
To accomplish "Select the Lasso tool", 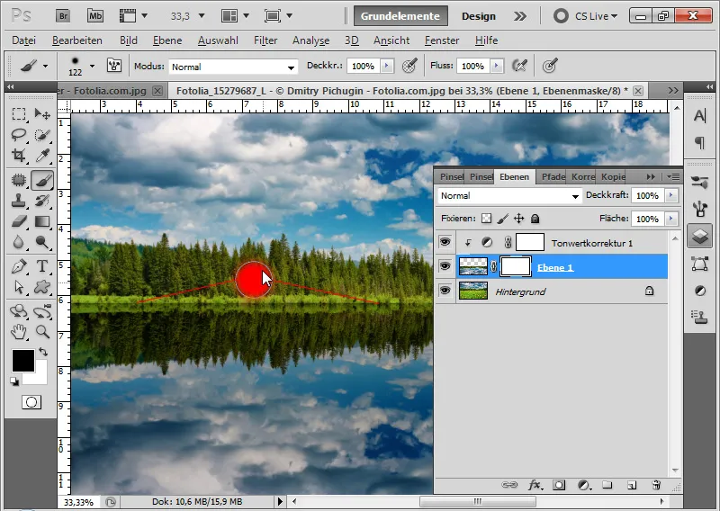I will pyautogui.click(x=18, y=135).
